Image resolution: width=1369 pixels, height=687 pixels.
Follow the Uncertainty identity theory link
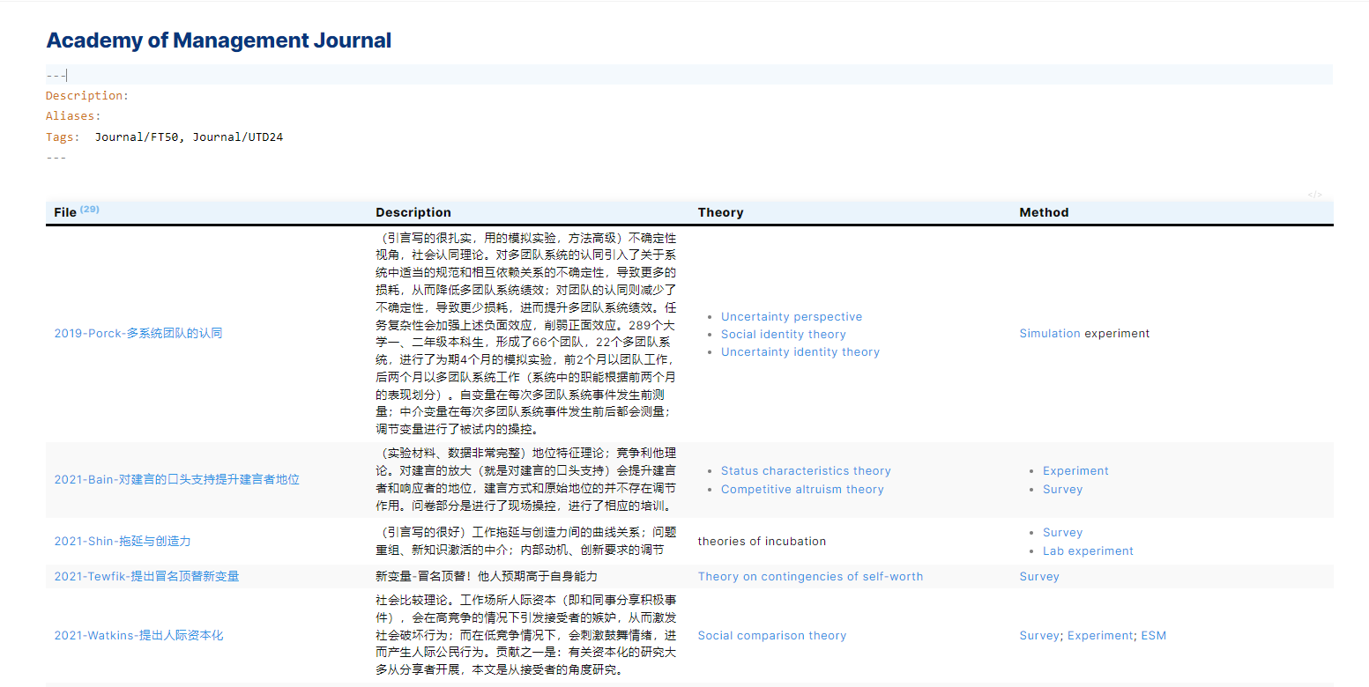(800, 351)
